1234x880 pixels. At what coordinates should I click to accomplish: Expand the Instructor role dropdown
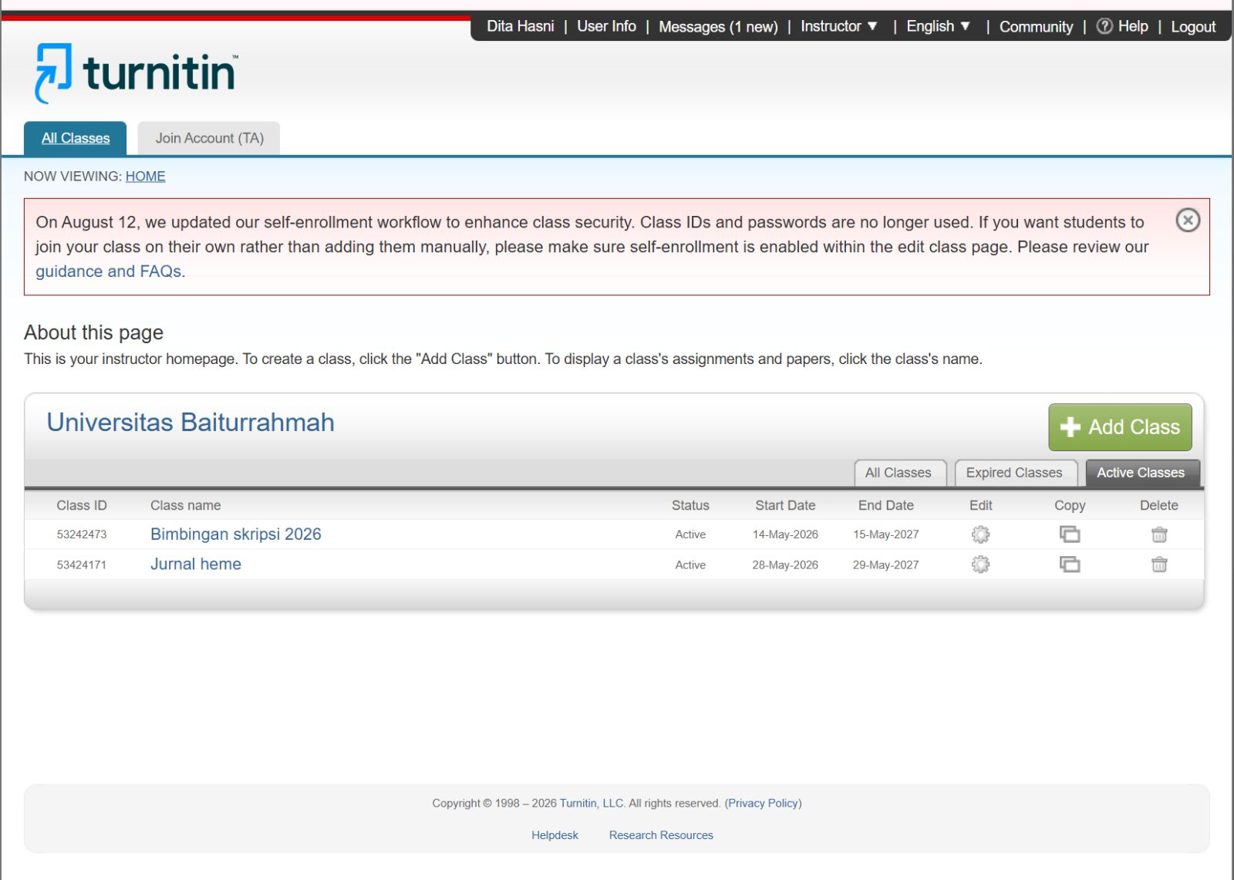pyautogui.click(x=839, y=26)
